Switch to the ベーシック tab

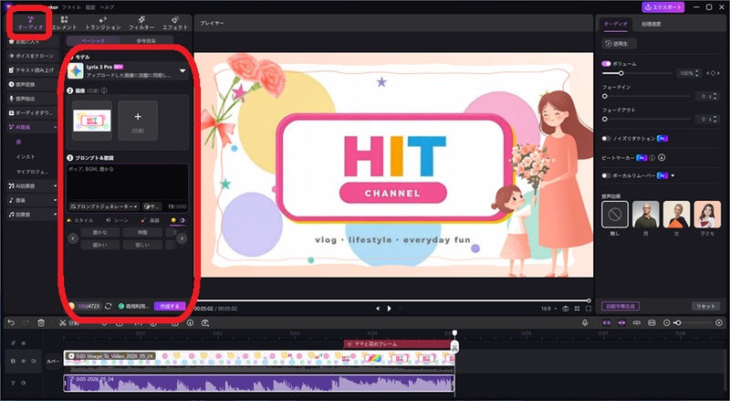coord(93,41)
